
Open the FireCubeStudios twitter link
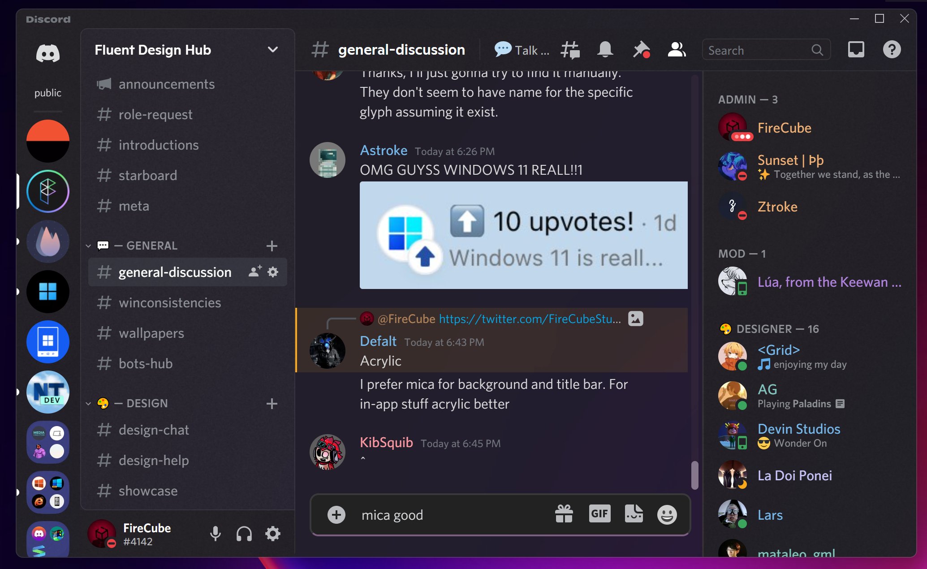tap(530, 319)
